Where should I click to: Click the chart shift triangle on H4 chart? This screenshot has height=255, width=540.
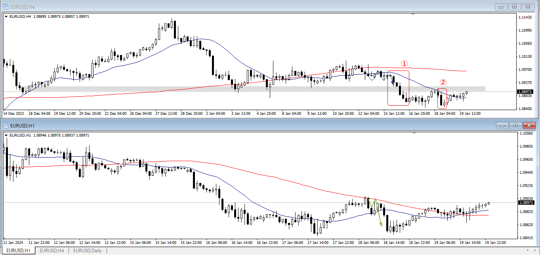tap(413, 15)
